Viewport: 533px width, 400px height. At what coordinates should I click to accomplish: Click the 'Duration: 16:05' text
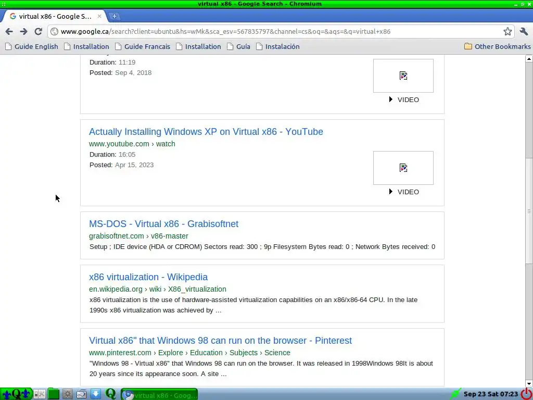(112, 154)
